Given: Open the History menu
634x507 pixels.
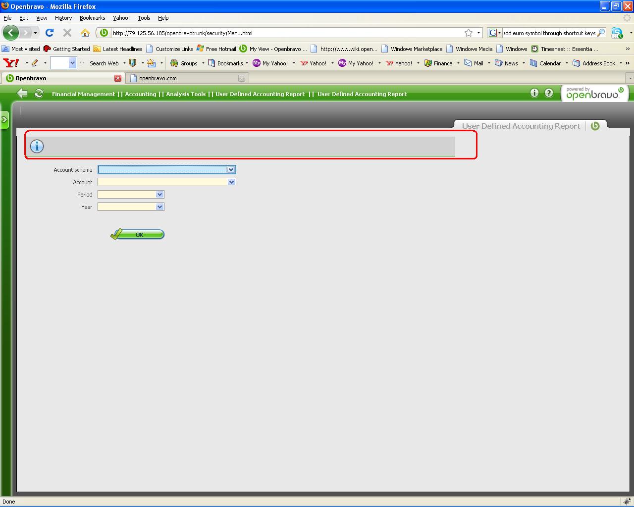Looking at the screenshot, I should (x=63, y=17).
